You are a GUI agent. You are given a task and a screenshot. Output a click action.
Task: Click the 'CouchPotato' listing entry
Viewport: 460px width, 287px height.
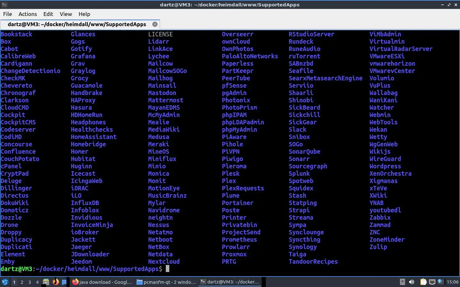[x=20, y=159]
